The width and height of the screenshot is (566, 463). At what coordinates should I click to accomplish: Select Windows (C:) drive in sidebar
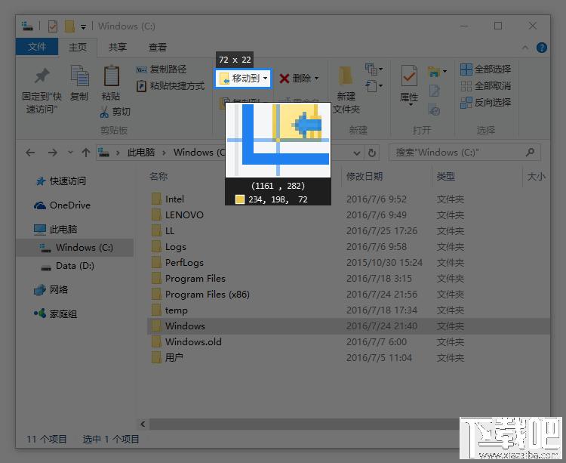(75, 248)
